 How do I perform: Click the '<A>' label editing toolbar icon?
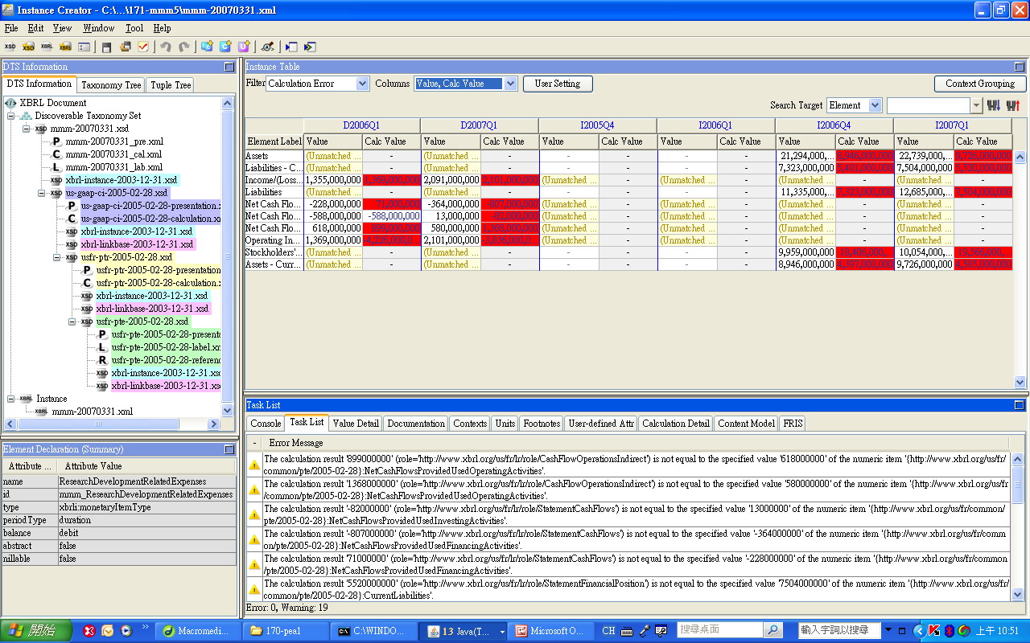pyautogui.click(x=267, y=47)
